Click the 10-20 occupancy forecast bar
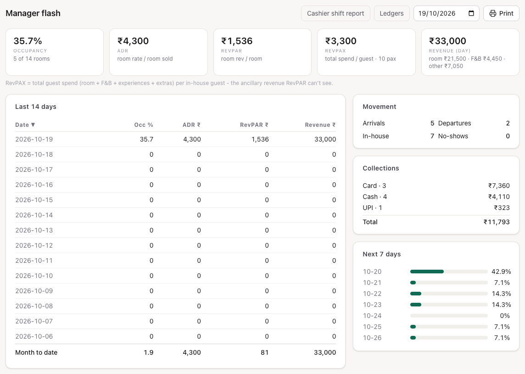Image resolution: width=525 pixels, height=374 pixels. click(x=449, y=272)
